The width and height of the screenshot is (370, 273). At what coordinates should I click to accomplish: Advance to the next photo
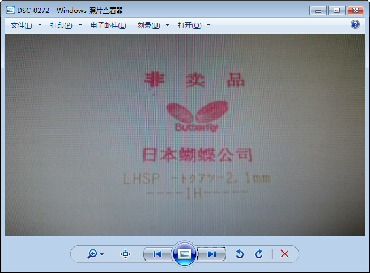[x=211, y=254]
